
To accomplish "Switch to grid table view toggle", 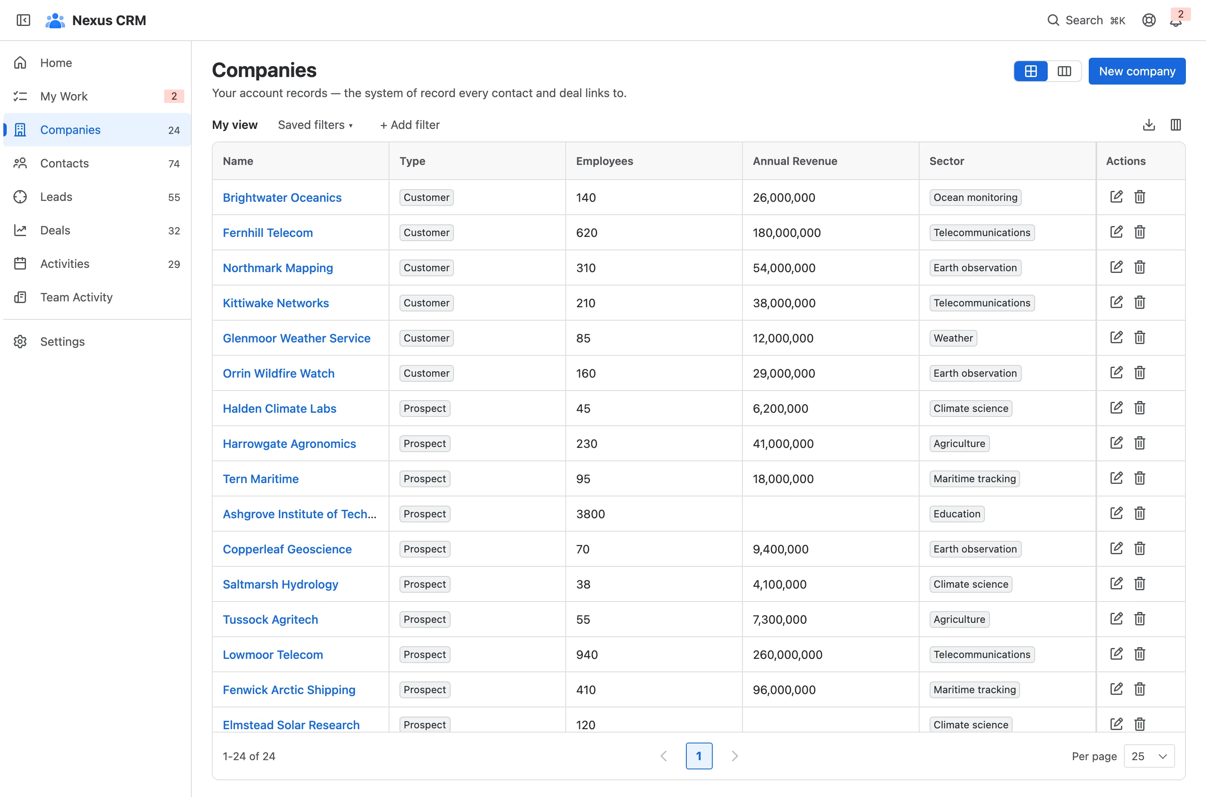I will tap(1031, 71).
